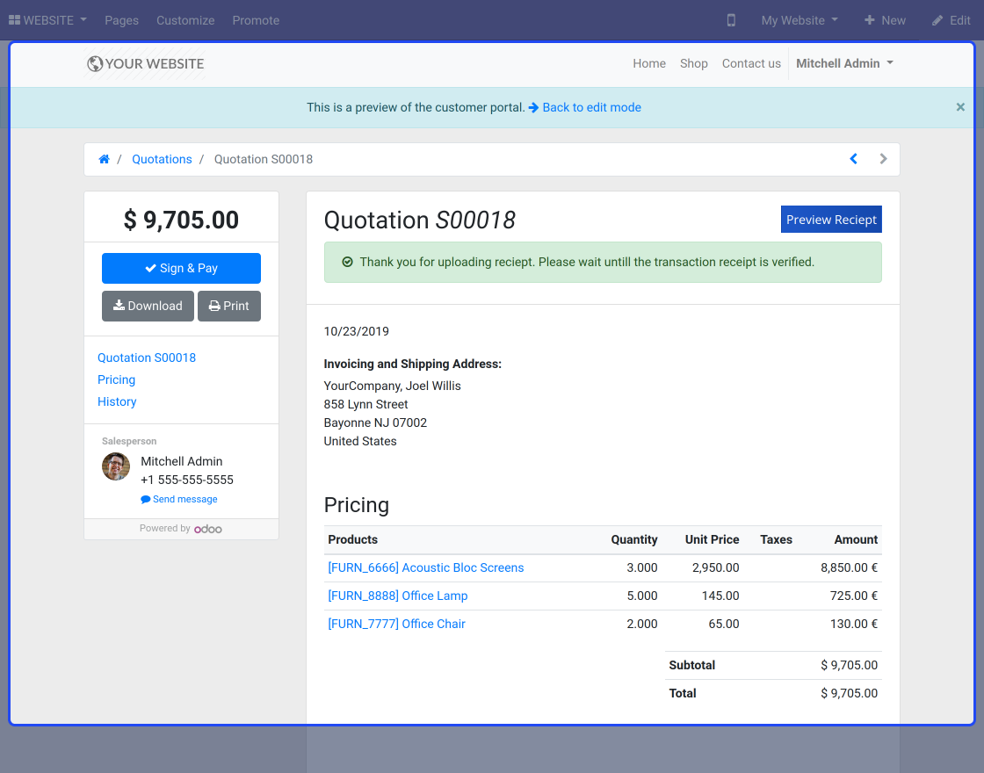Viewport: 984px width, 773px height.
Task: Click the Odoo logo in Powered by
Action: 207,529
